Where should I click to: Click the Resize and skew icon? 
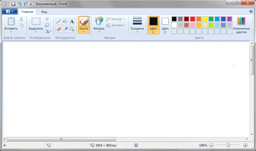pyautogui.click(x=47, y=25)
